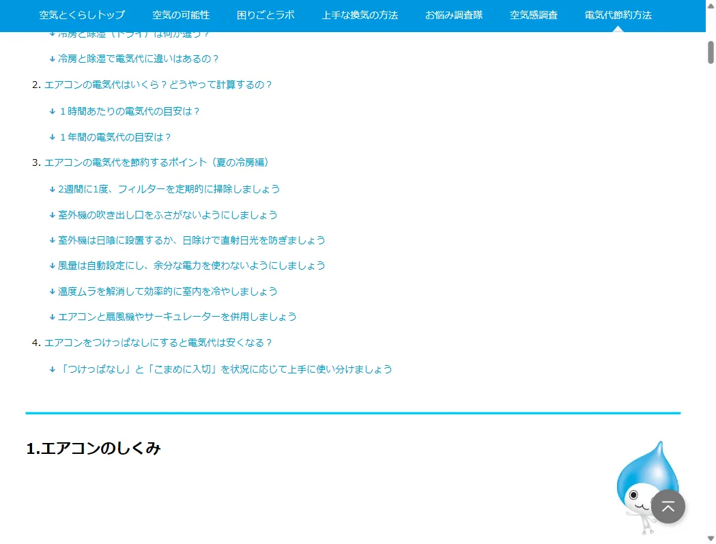Open heading 3 エアコンの電気代を節約するポイント link
716x544 pixels.
pyautogui.click(x=157, y=162)
